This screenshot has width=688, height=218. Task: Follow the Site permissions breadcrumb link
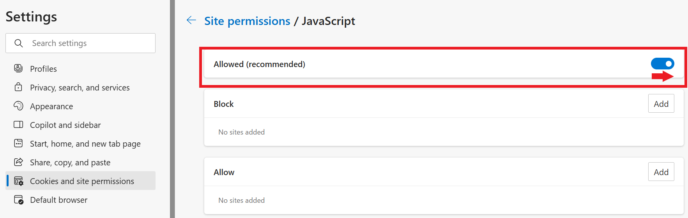pos(247,21)
